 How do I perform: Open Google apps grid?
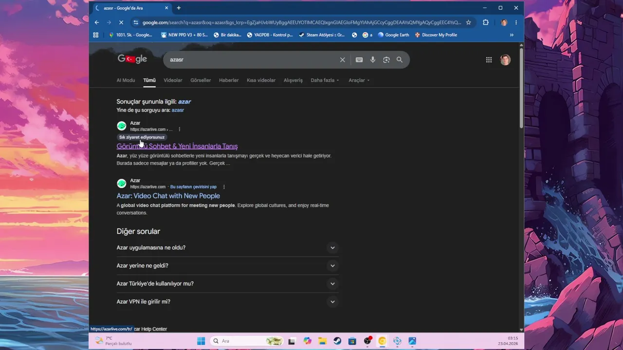click(489, 60)
